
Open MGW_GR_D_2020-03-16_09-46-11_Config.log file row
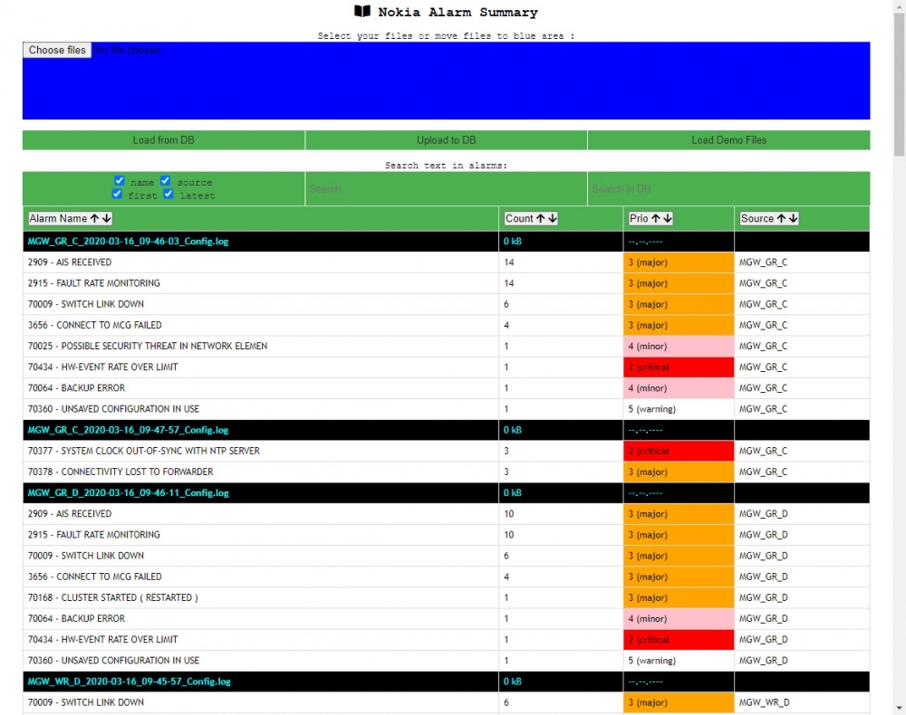[x=446, y=493]
